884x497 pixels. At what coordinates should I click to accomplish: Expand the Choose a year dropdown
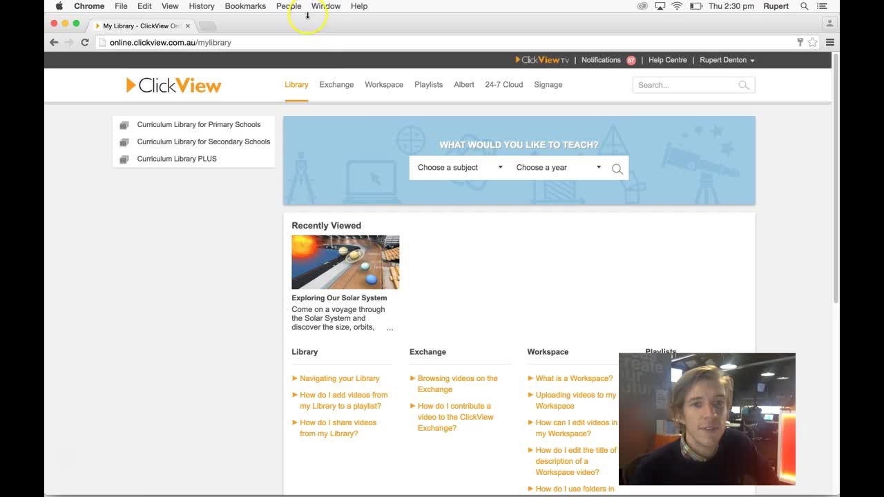[x=558, y=168]
